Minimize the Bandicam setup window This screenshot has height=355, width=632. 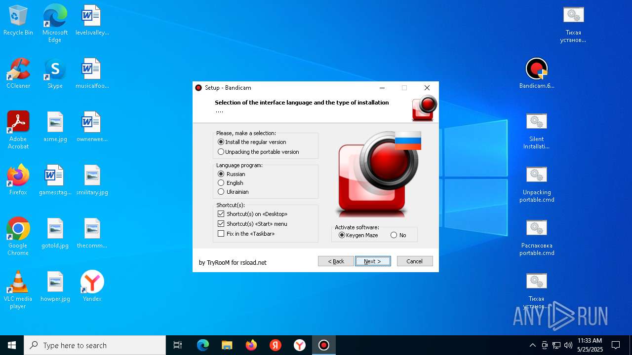382,88
